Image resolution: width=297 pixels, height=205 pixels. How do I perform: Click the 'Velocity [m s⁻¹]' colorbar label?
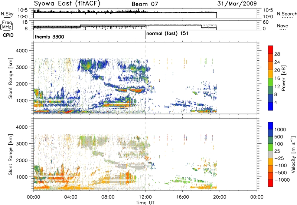click(x=293, y=154)
